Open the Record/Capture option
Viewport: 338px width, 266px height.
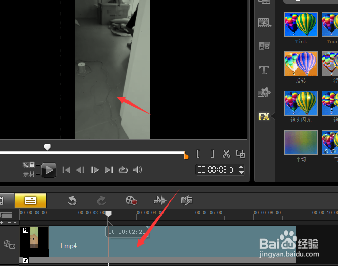[x=131, y=200]
